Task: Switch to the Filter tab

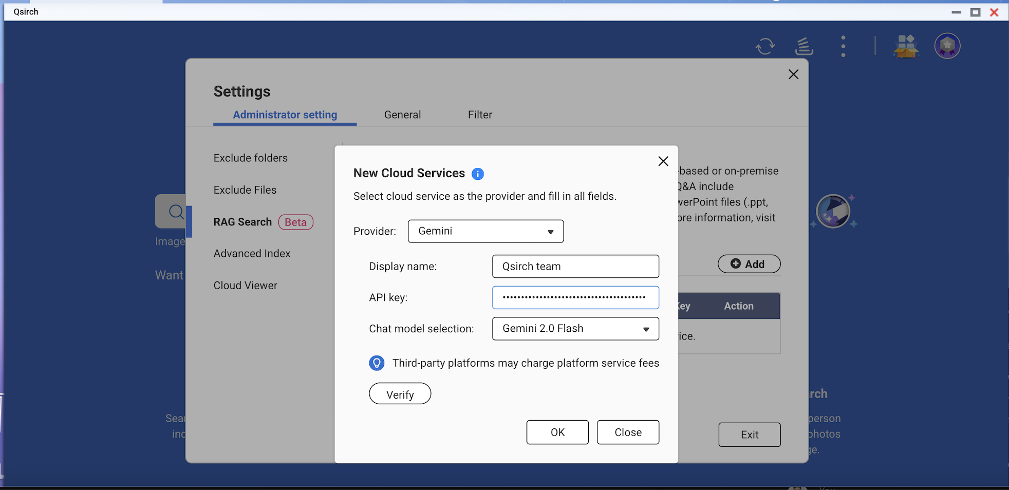Action: (480, 115)
